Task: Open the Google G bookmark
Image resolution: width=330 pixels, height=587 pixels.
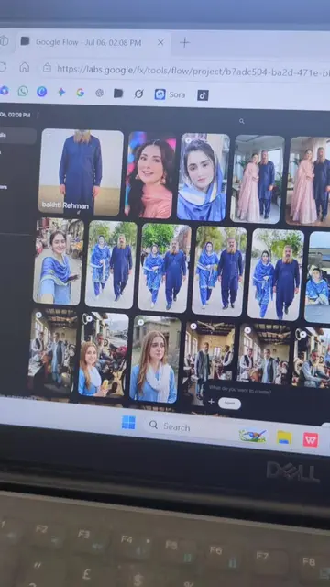Action: click(x=80, y=93)
